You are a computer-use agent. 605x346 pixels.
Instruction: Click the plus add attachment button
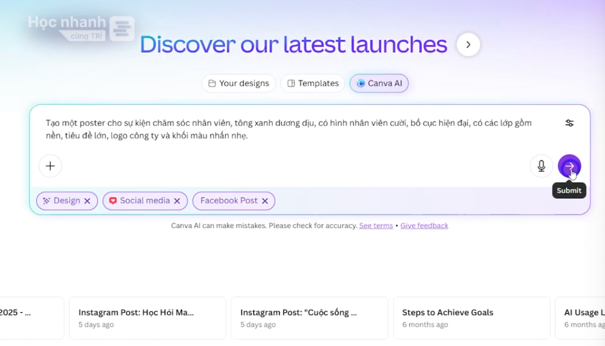50,166
